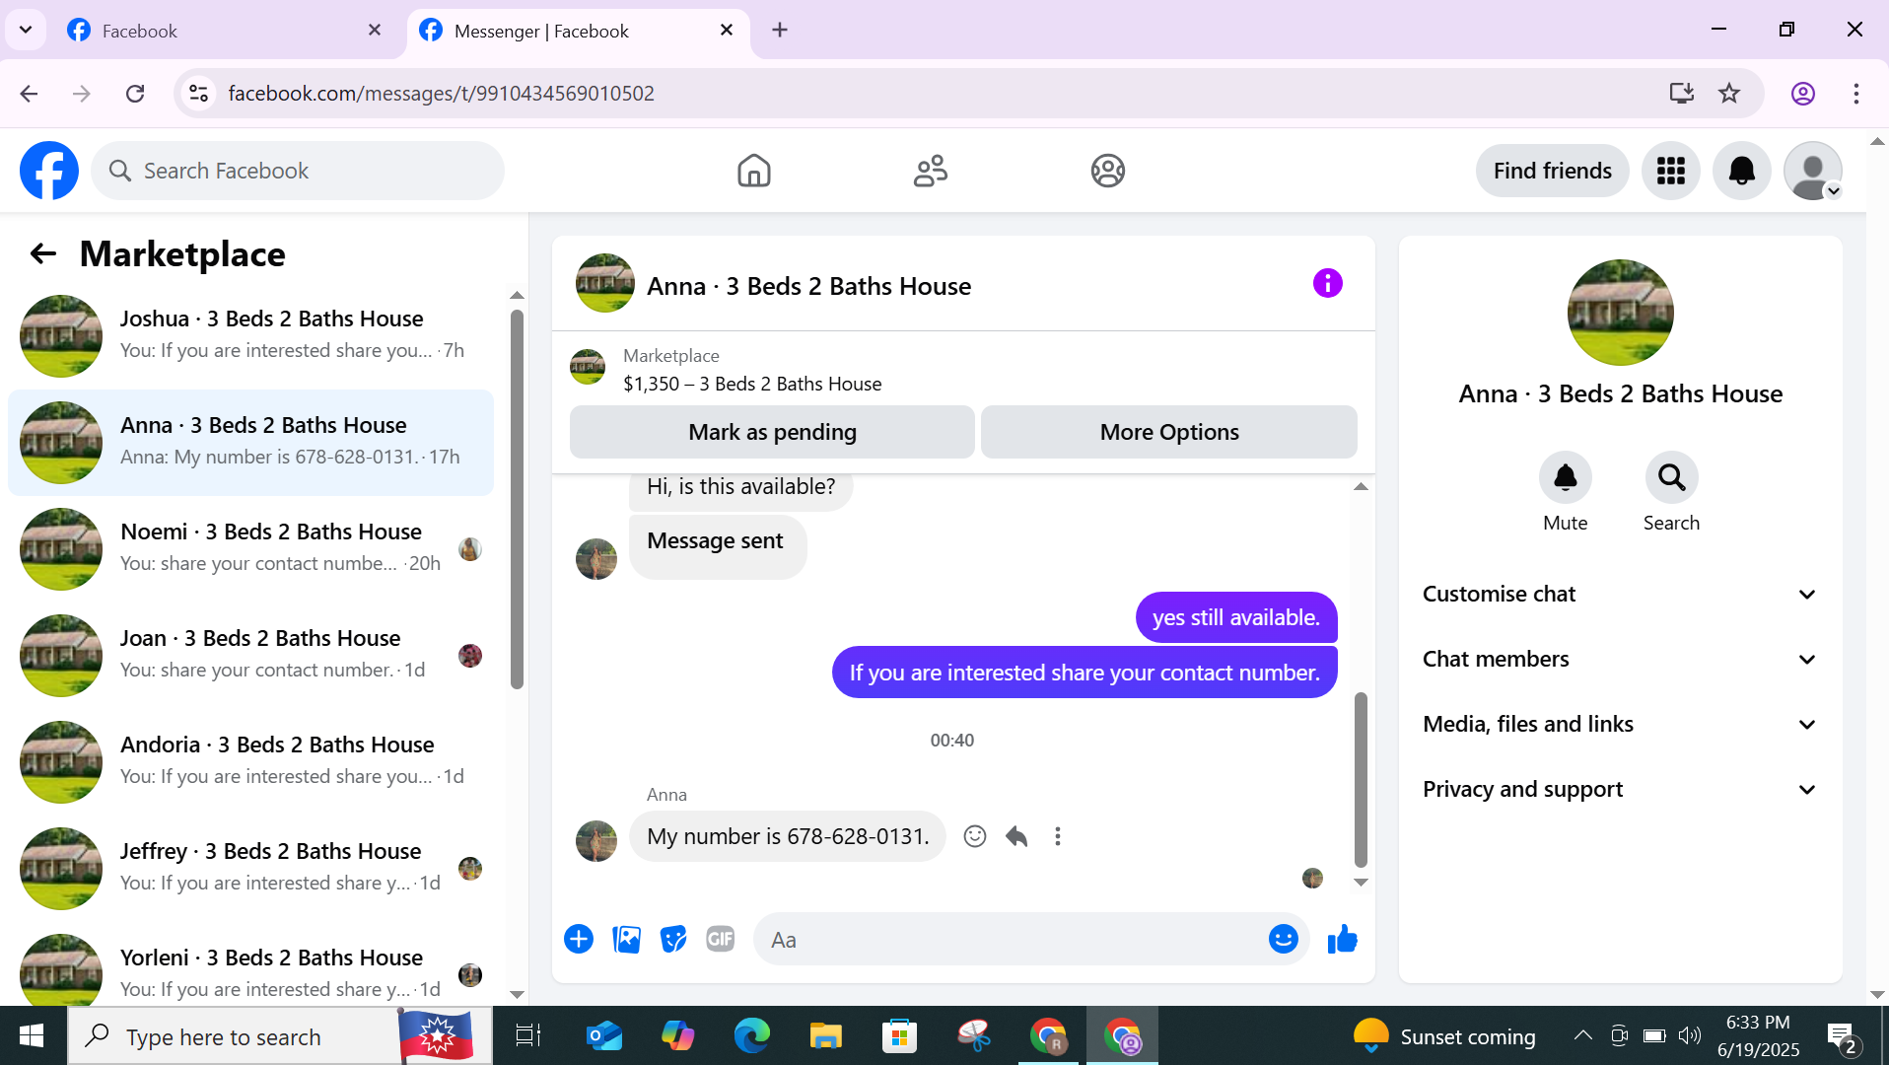Open the GIF picker

click(x=721, y=939)
